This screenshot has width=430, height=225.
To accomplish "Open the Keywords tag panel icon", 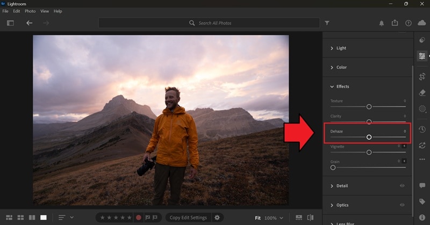I will pyautogui.click(x=422, y=202).
